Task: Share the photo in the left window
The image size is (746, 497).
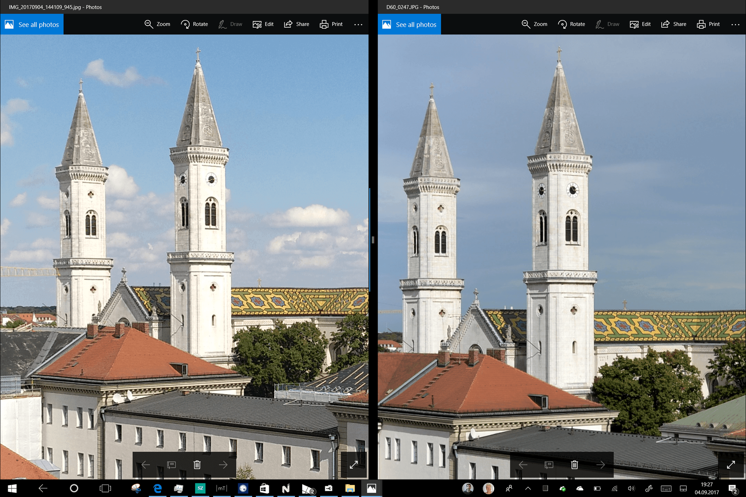Action: (x=296, y=24)
